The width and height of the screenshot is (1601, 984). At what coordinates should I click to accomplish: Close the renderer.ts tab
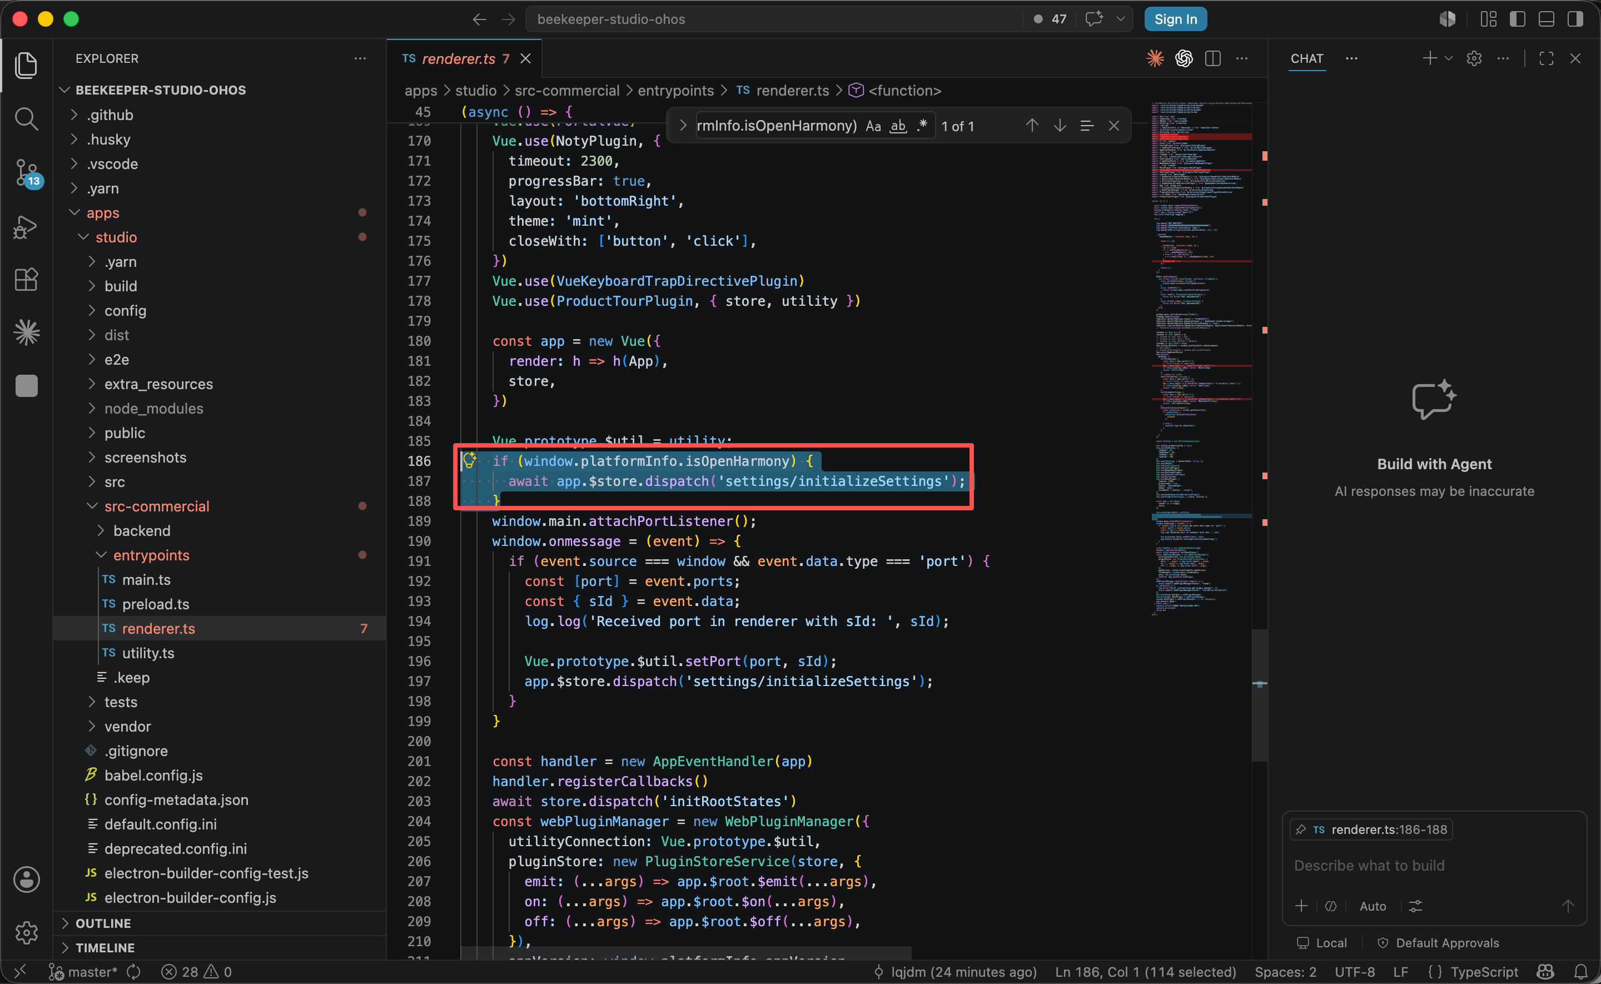(526, 58)
